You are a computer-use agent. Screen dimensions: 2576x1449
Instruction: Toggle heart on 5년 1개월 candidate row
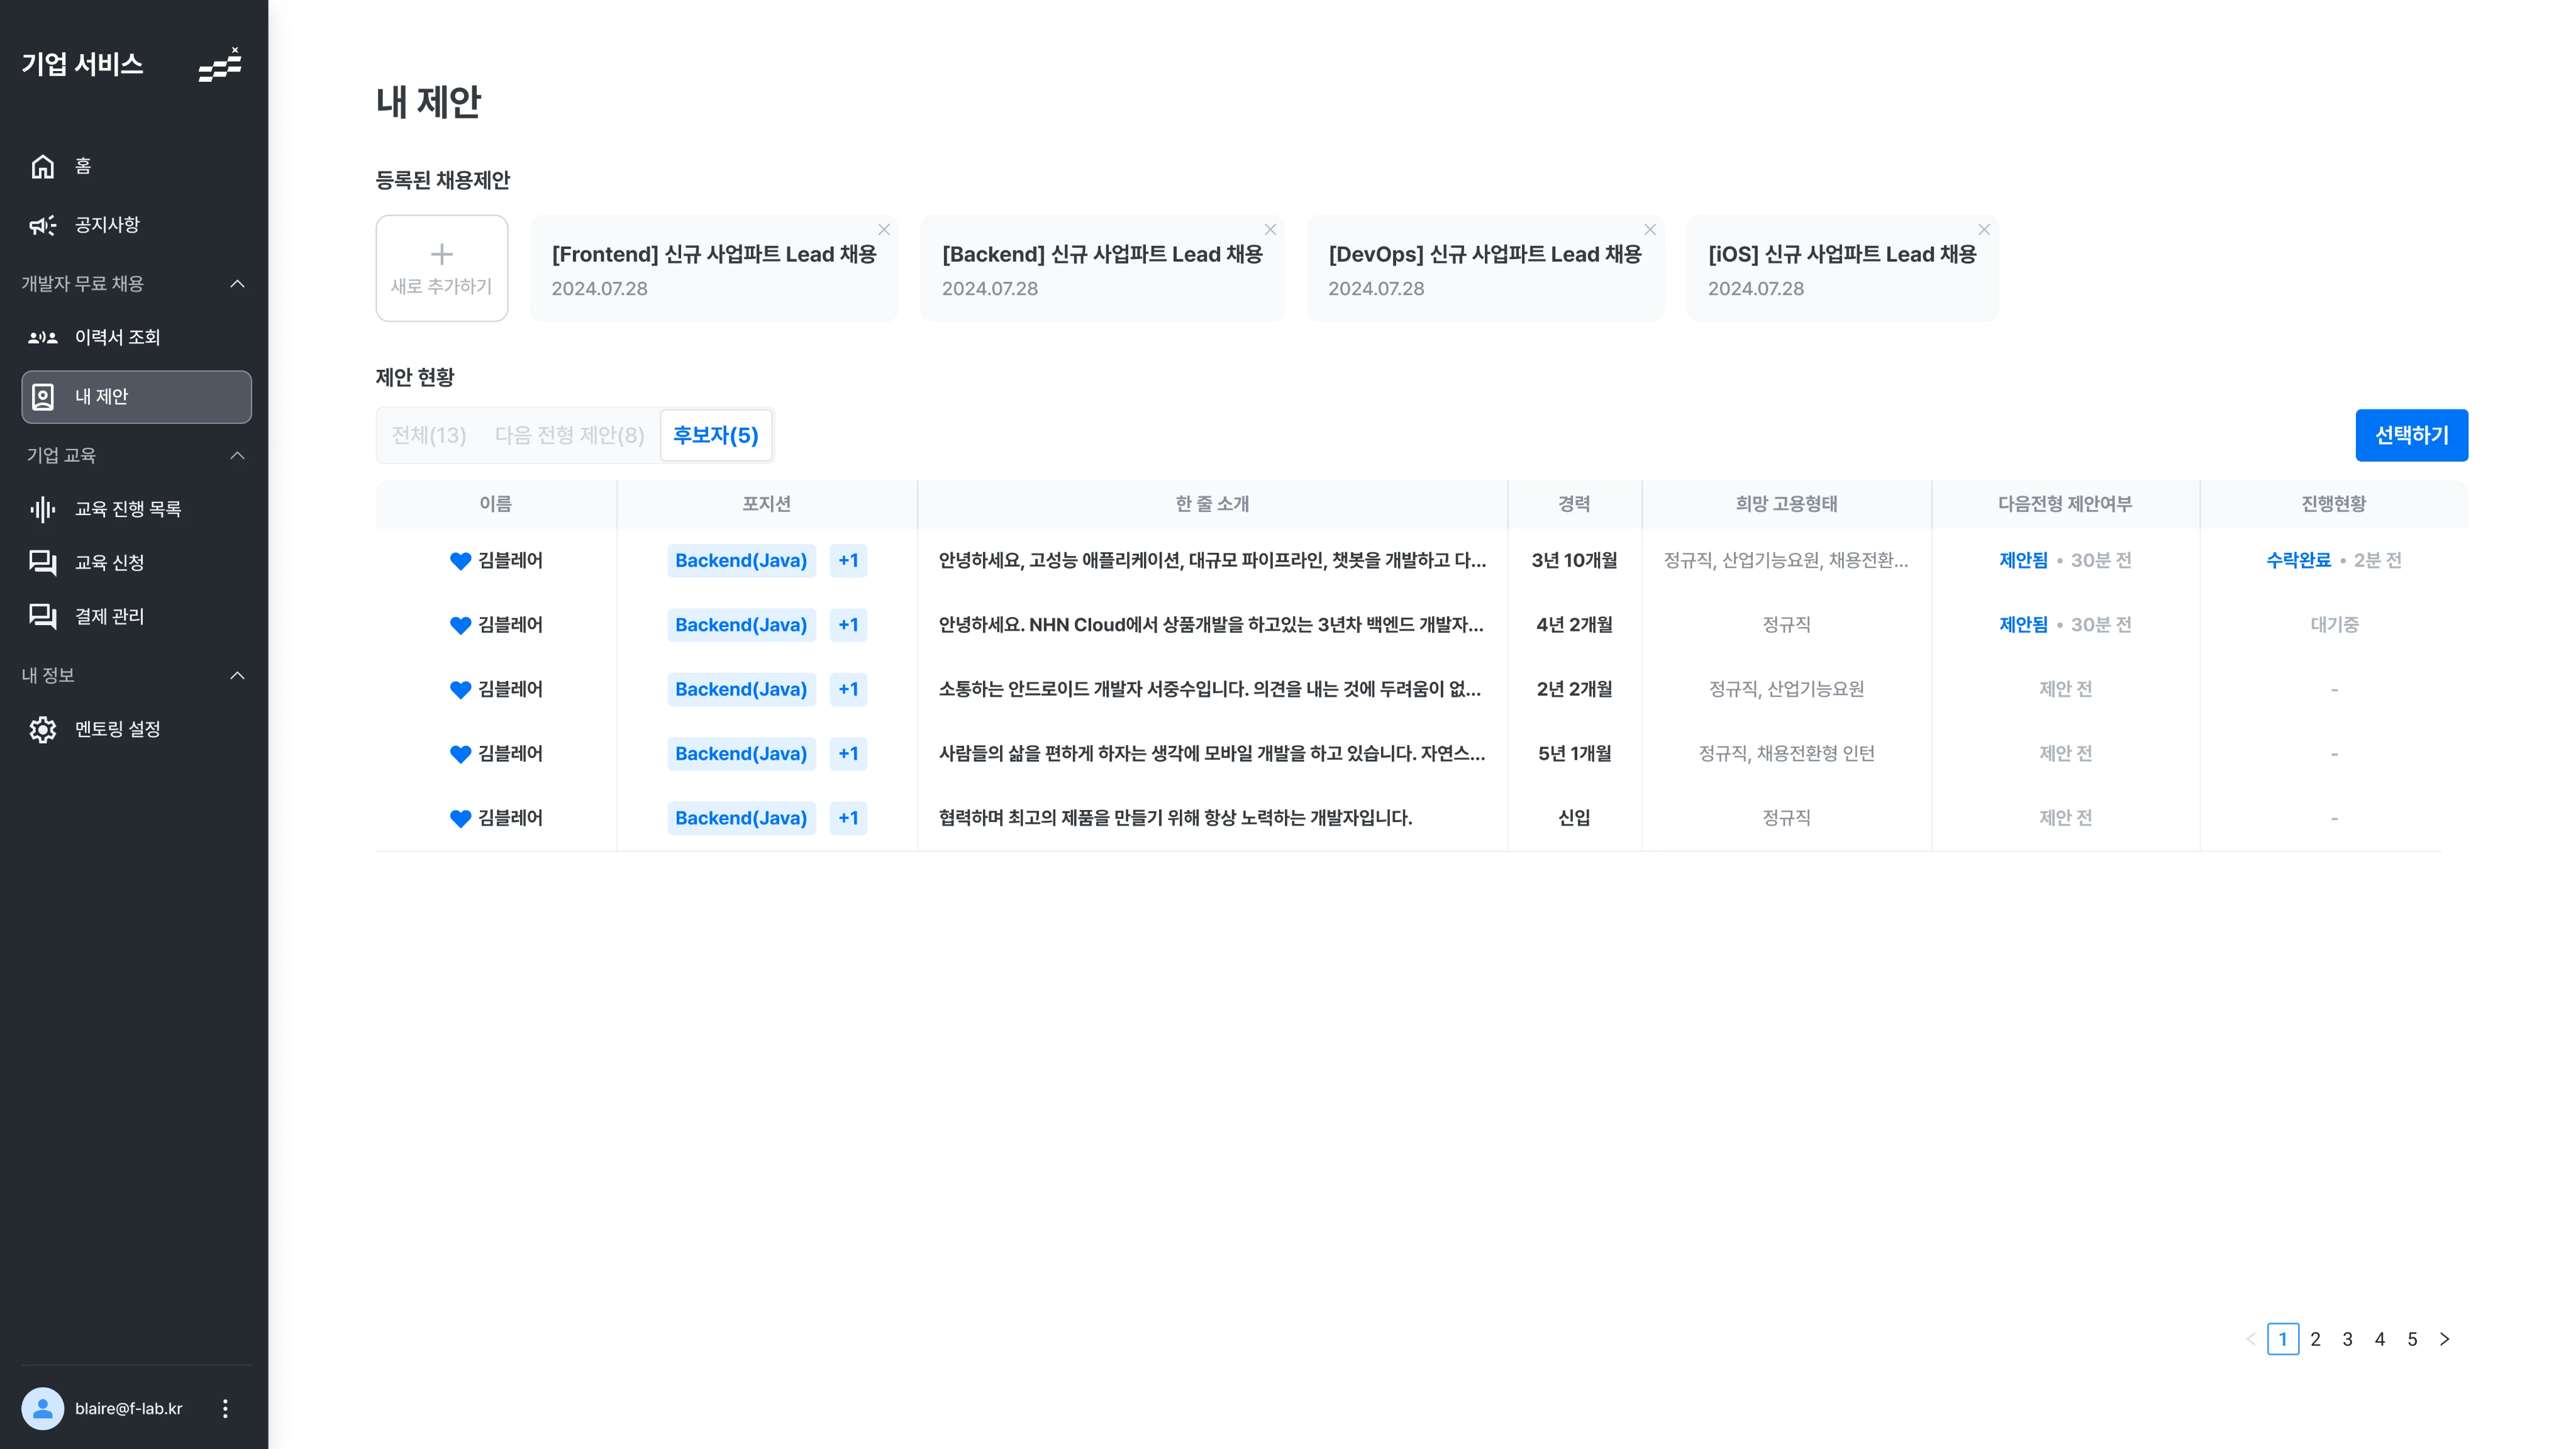click(460, 754)
